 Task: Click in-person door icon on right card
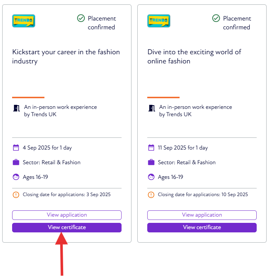click(x=151, y=108)
